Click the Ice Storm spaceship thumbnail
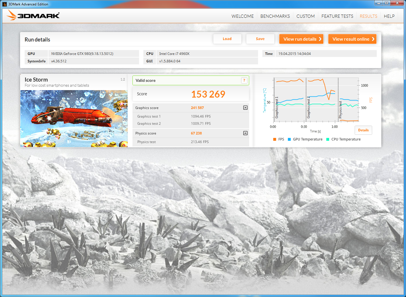 click(x=74, y=118)
